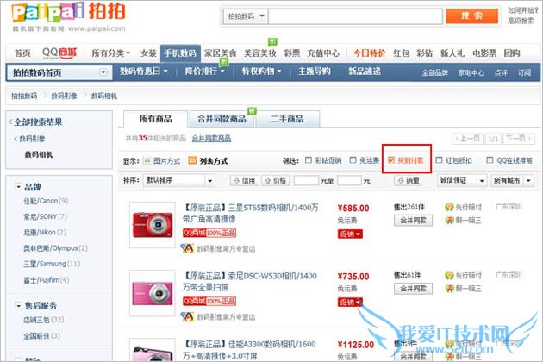543x362 pixels.
Task: Click the maximum price input field
Action: pyautogui.click(x=349, y=180)
